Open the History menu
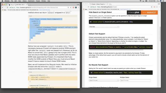Image resolution: width=166 pixels, height=93 pixels. [25, 1]
